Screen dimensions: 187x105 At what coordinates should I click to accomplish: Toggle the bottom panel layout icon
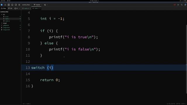12,5
